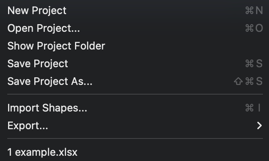The width and height of the screenshot is (269, 161).
Task: Click the ⌘N shortcut hint beside New Project
Action: (254, 10)
